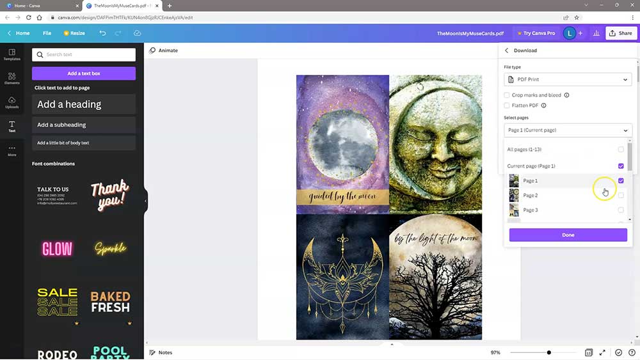
Task: Choose the BAKED FRESH font combination
Action: (x=110, y=302)
